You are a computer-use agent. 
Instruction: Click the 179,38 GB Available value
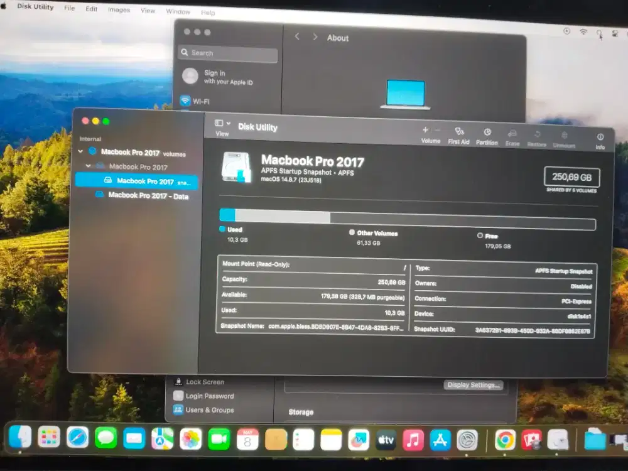point(362,297)
